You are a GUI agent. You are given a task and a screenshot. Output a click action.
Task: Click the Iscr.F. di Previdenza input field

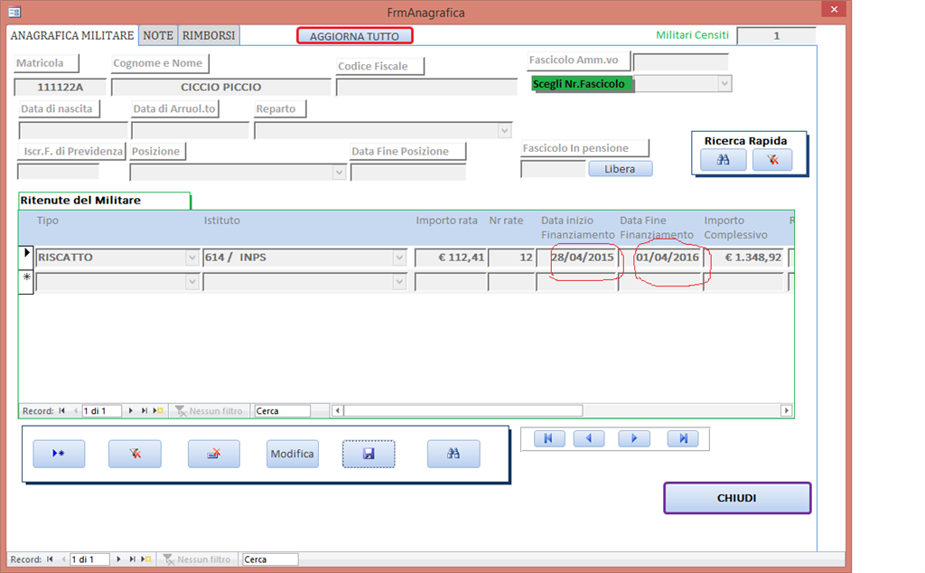coord(59,172)
